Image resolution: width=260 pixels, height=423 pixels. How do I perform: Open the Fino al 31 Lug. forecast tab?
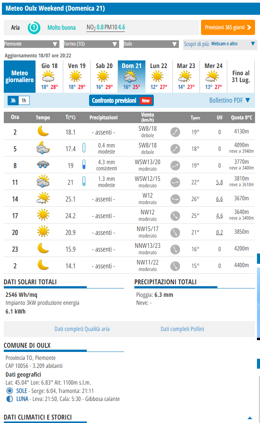[x=241, y=77]
